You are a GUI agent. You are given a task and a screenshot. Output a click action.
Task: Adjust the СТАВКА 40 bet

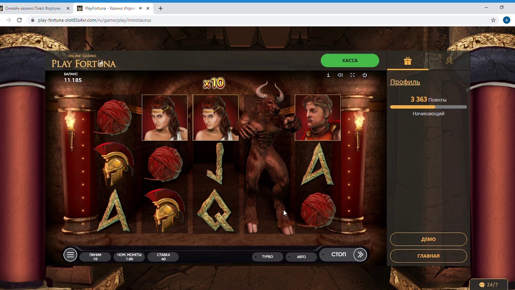click(163, 257)
